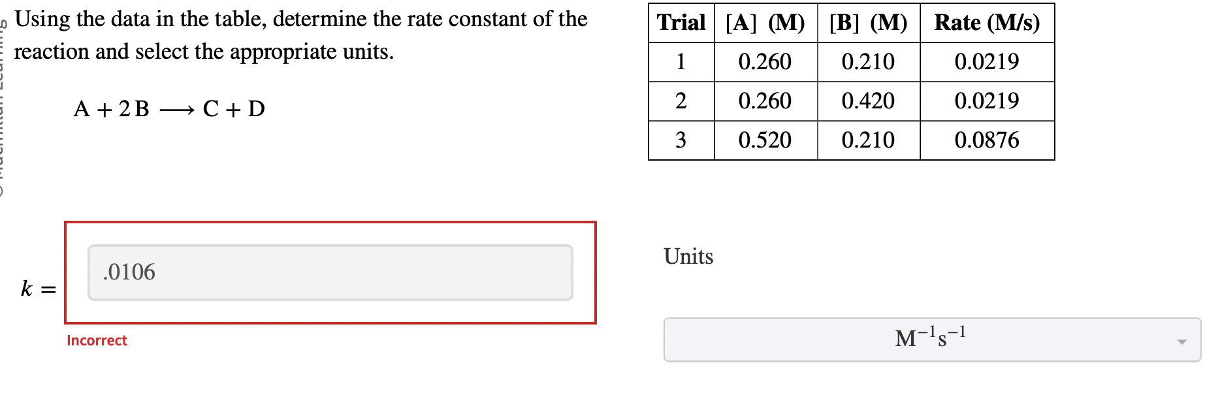Click the Trial column header
This screenshot has height=414, width=1220.
click(x=681, y=23)
